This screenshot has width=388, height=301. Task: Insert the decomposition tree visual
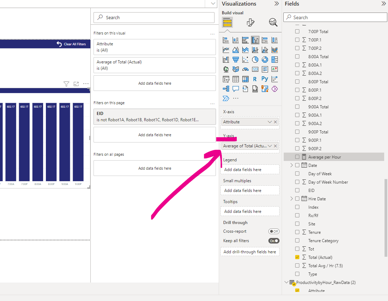coord(226,89)
